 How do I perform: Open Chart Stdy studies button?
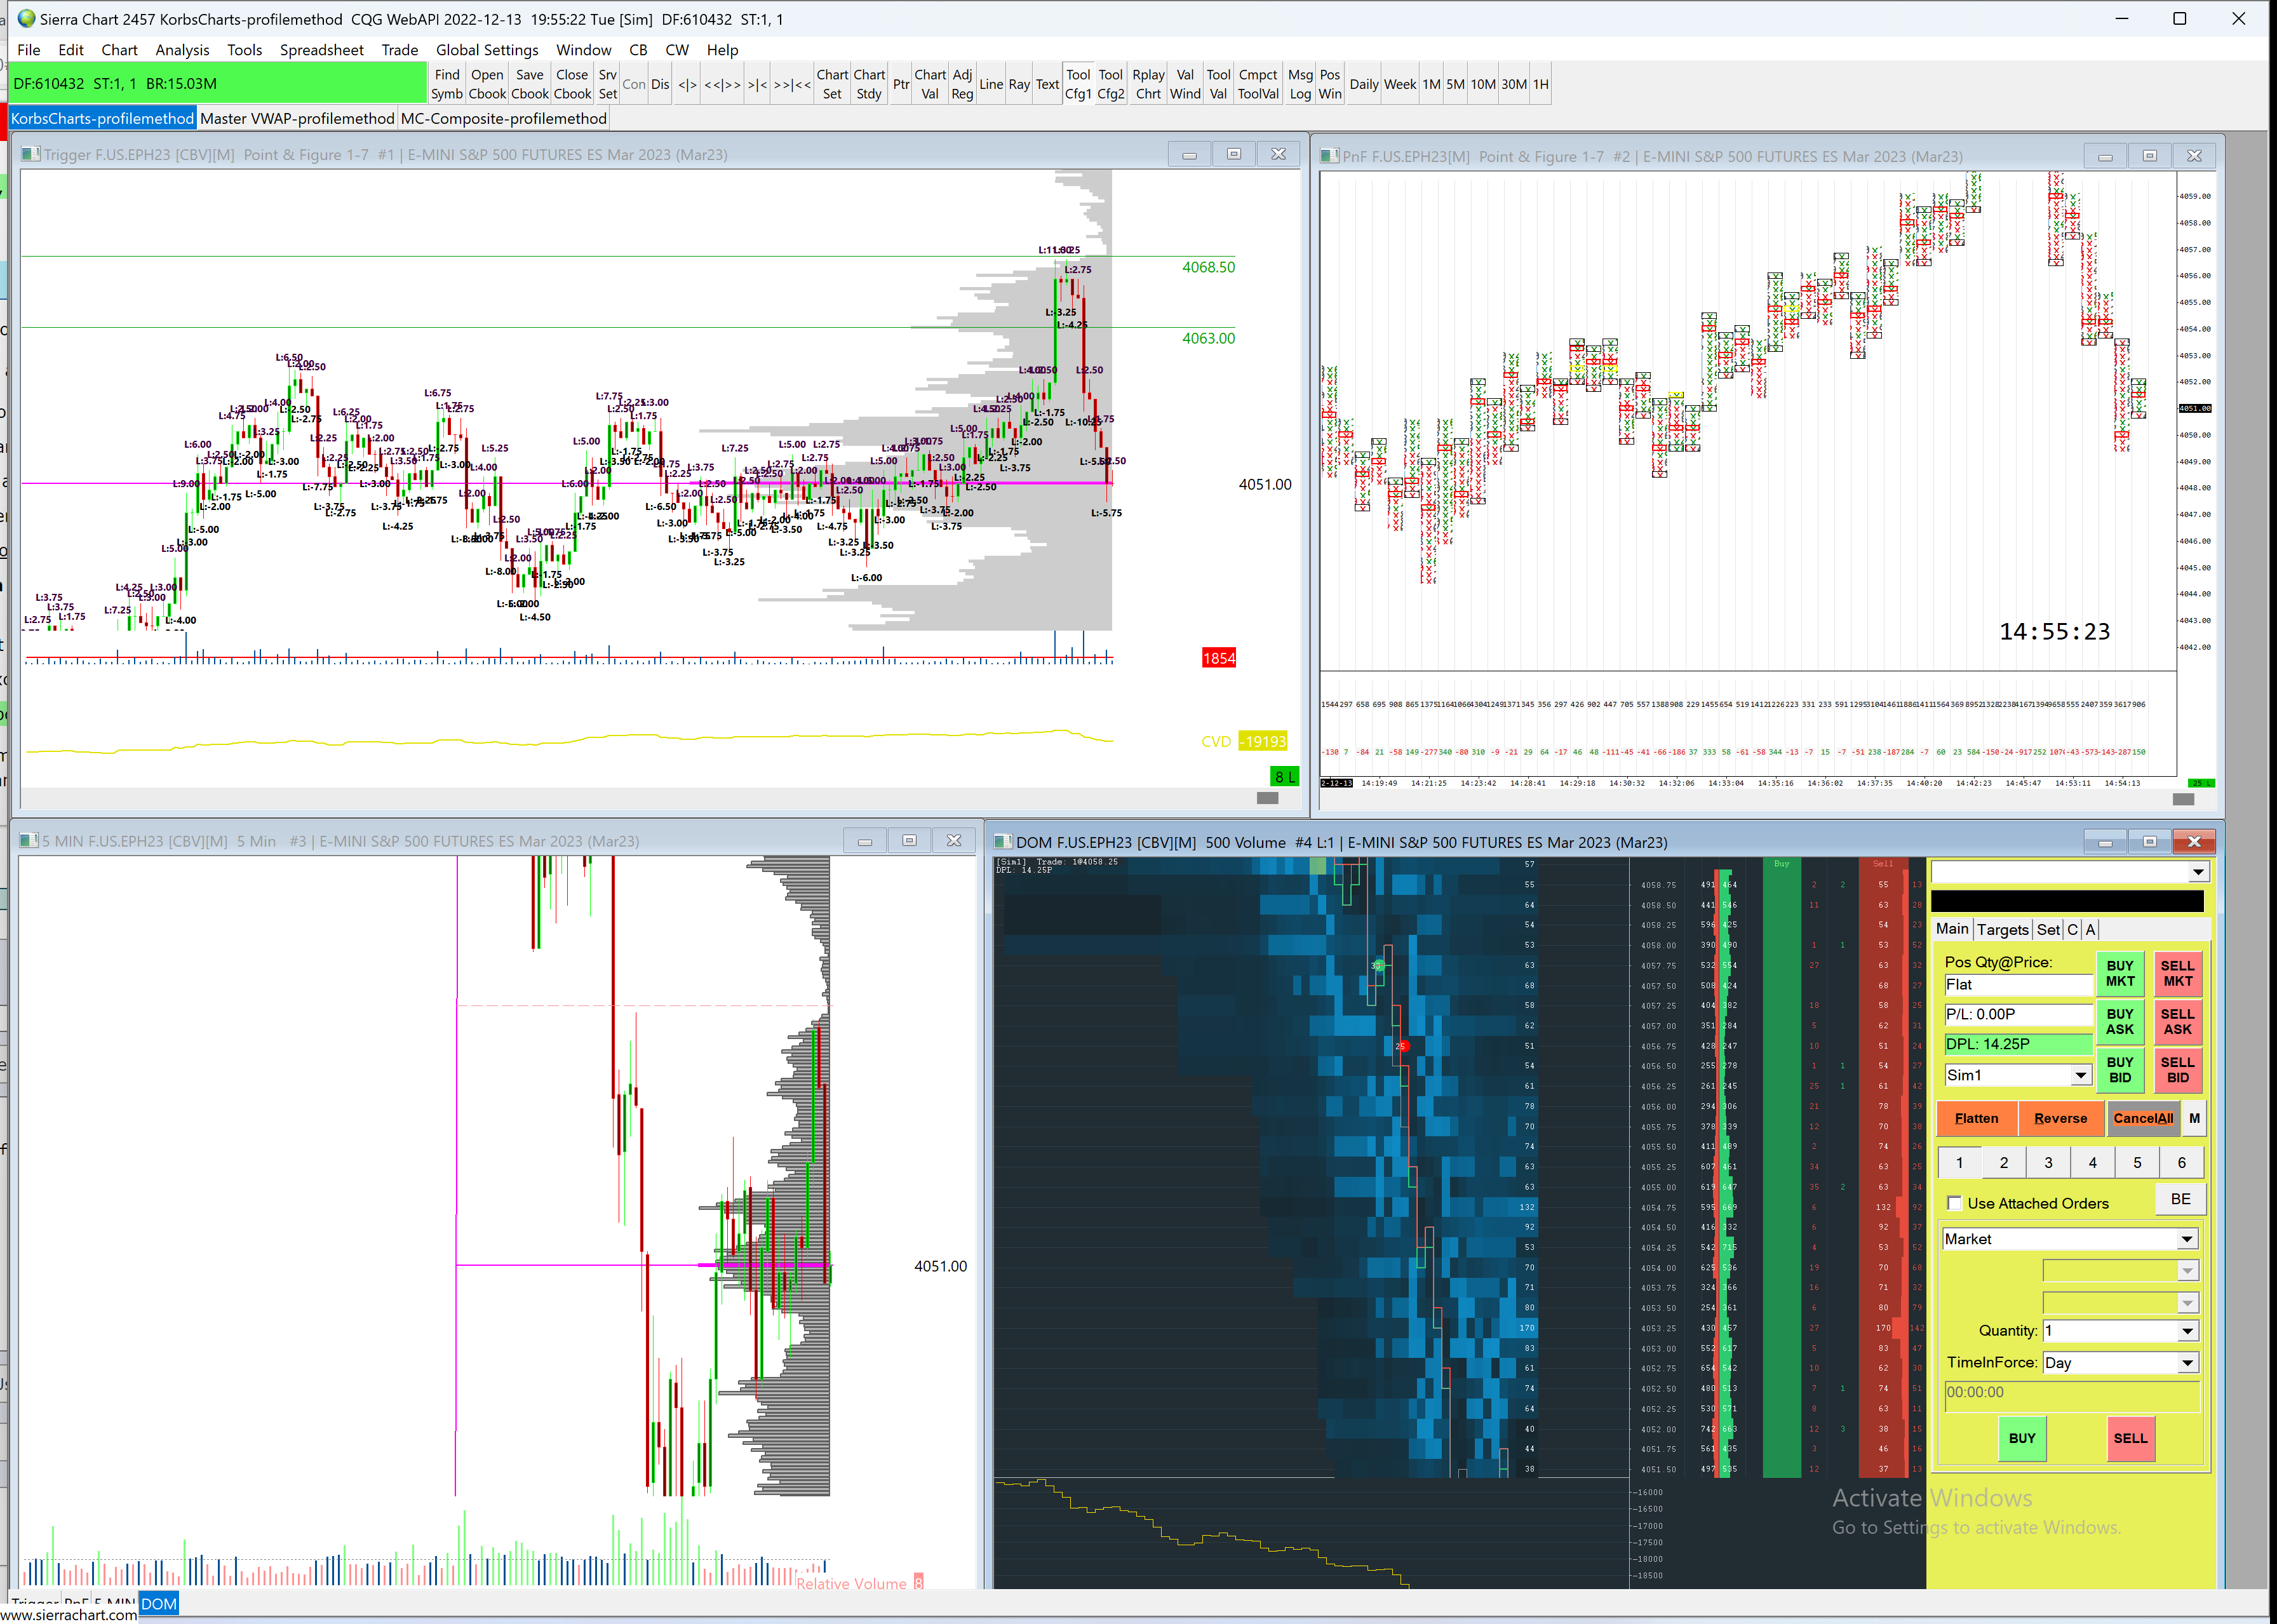[x=868, y=84]
